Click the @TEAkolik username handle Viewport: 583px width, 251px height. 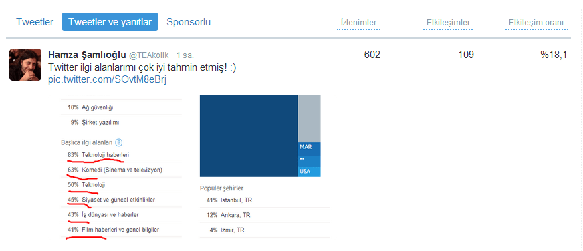tap(150, 55)
